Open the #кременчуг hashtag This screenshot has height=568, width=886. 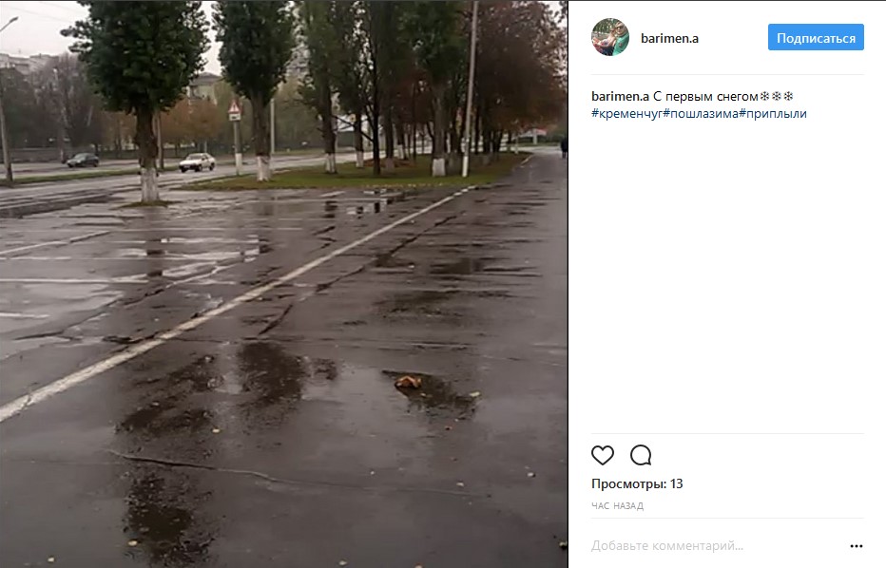click(626, 114)
